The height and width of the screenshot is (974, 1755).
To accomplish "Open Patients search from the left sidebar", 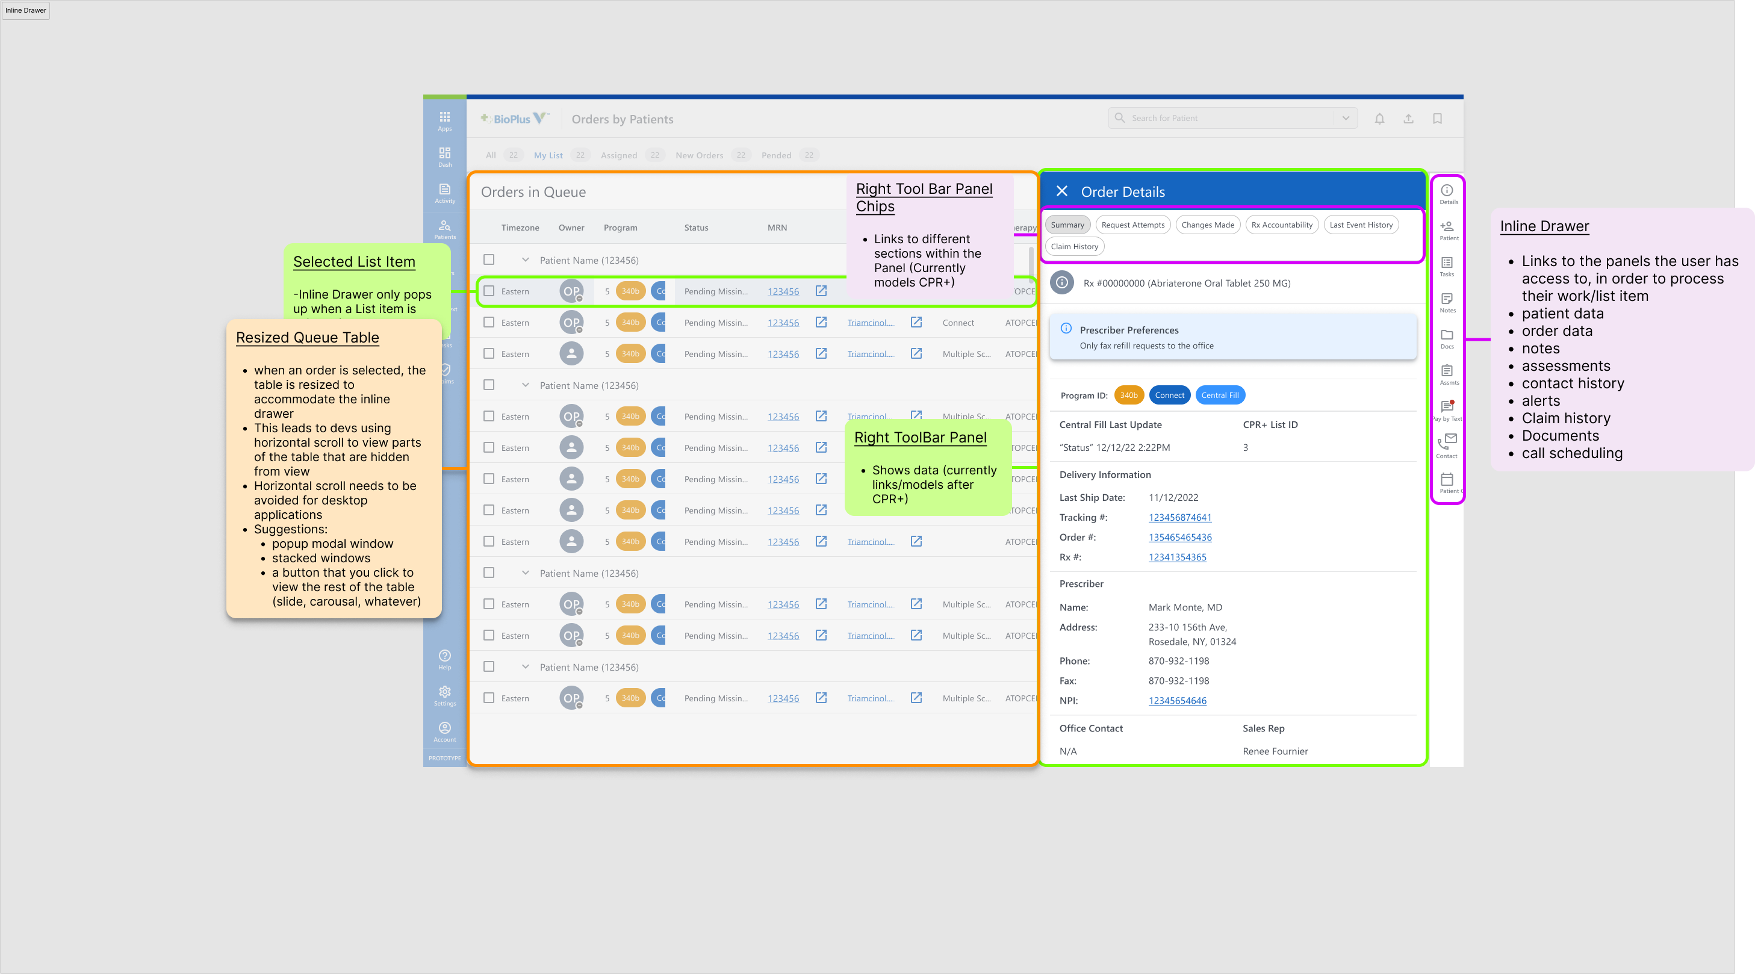I will [x=444, y=229].
